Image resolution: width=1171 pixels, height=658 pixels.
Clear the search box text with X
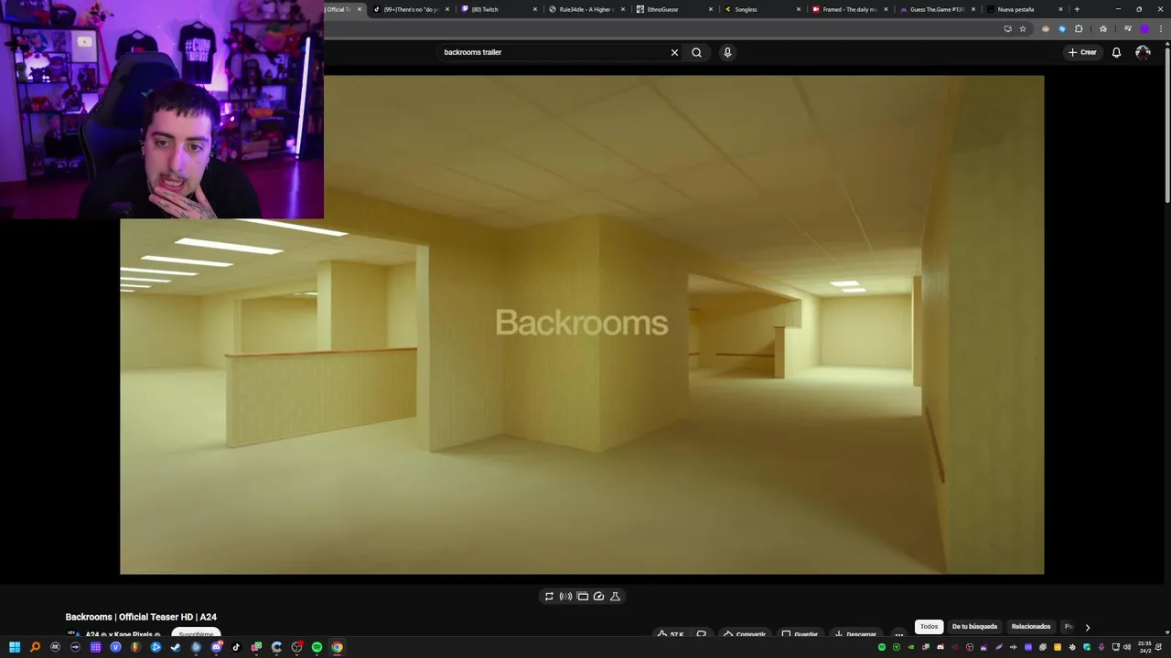pyautogui.click(x=674, y=52)
